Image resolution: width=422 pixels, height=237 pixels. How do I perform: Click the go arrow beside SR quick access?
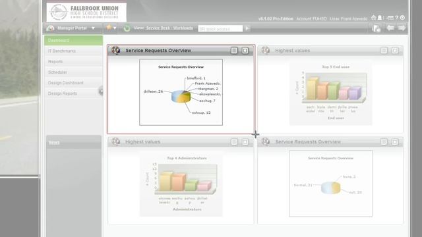(x=247, y=28)
